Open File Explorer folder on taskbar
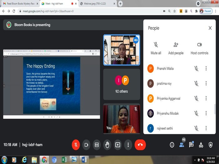 point(34,160)
